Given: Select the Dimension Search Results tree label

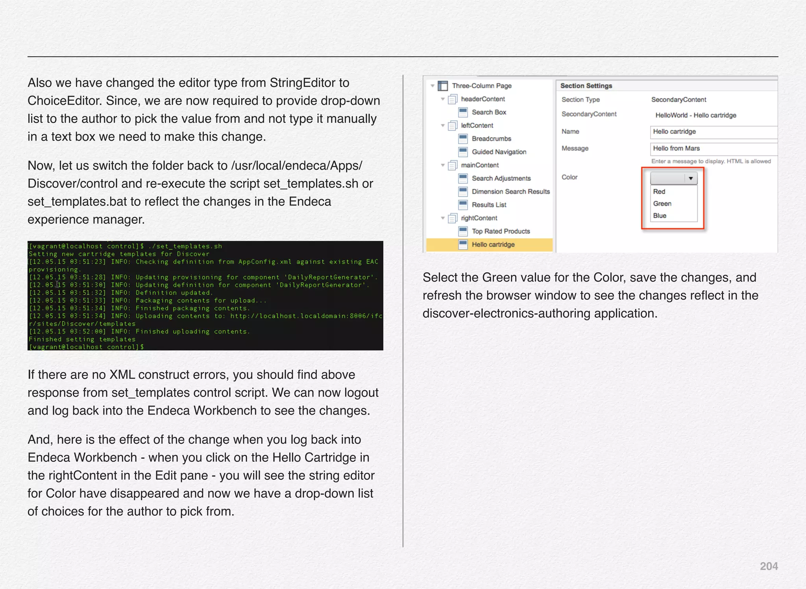Looking at the screenshot, I should point(511,192).
